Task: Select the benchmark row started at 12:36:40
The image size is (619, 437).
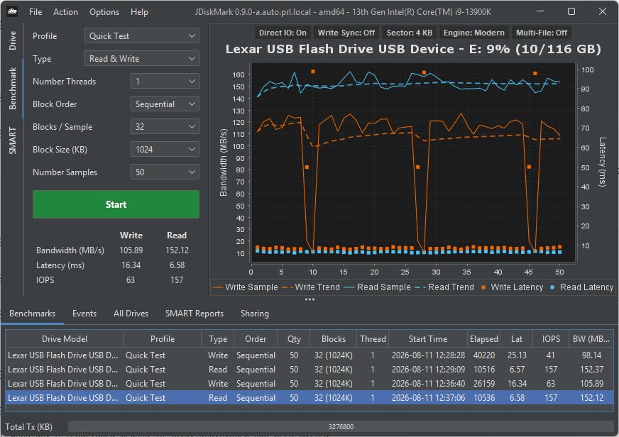Action: point(309,384)
